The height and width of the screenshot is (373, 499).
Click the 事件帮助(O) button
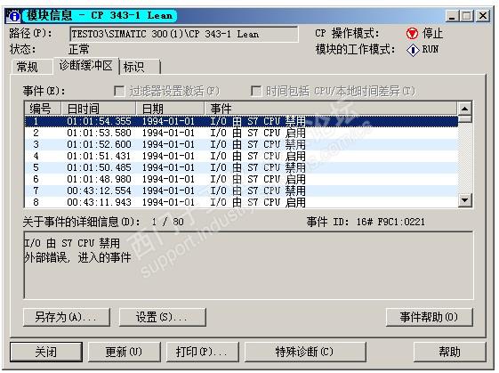pyautogui.click(x=430, y=317)
